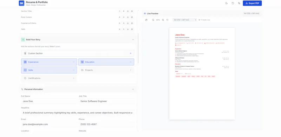Click the Resume & Portfolio title
The width and height of the screenshot is (281, 137).
pos(37,2)
